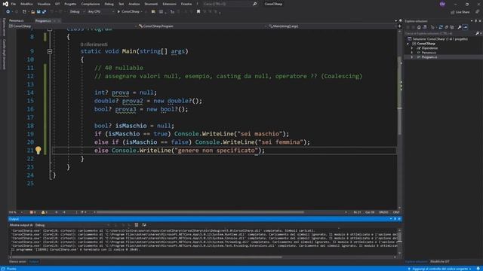The image size is (483, 271).
Task: Open the editor zoom percentage dropdown
Action: (x=16, y=212)
